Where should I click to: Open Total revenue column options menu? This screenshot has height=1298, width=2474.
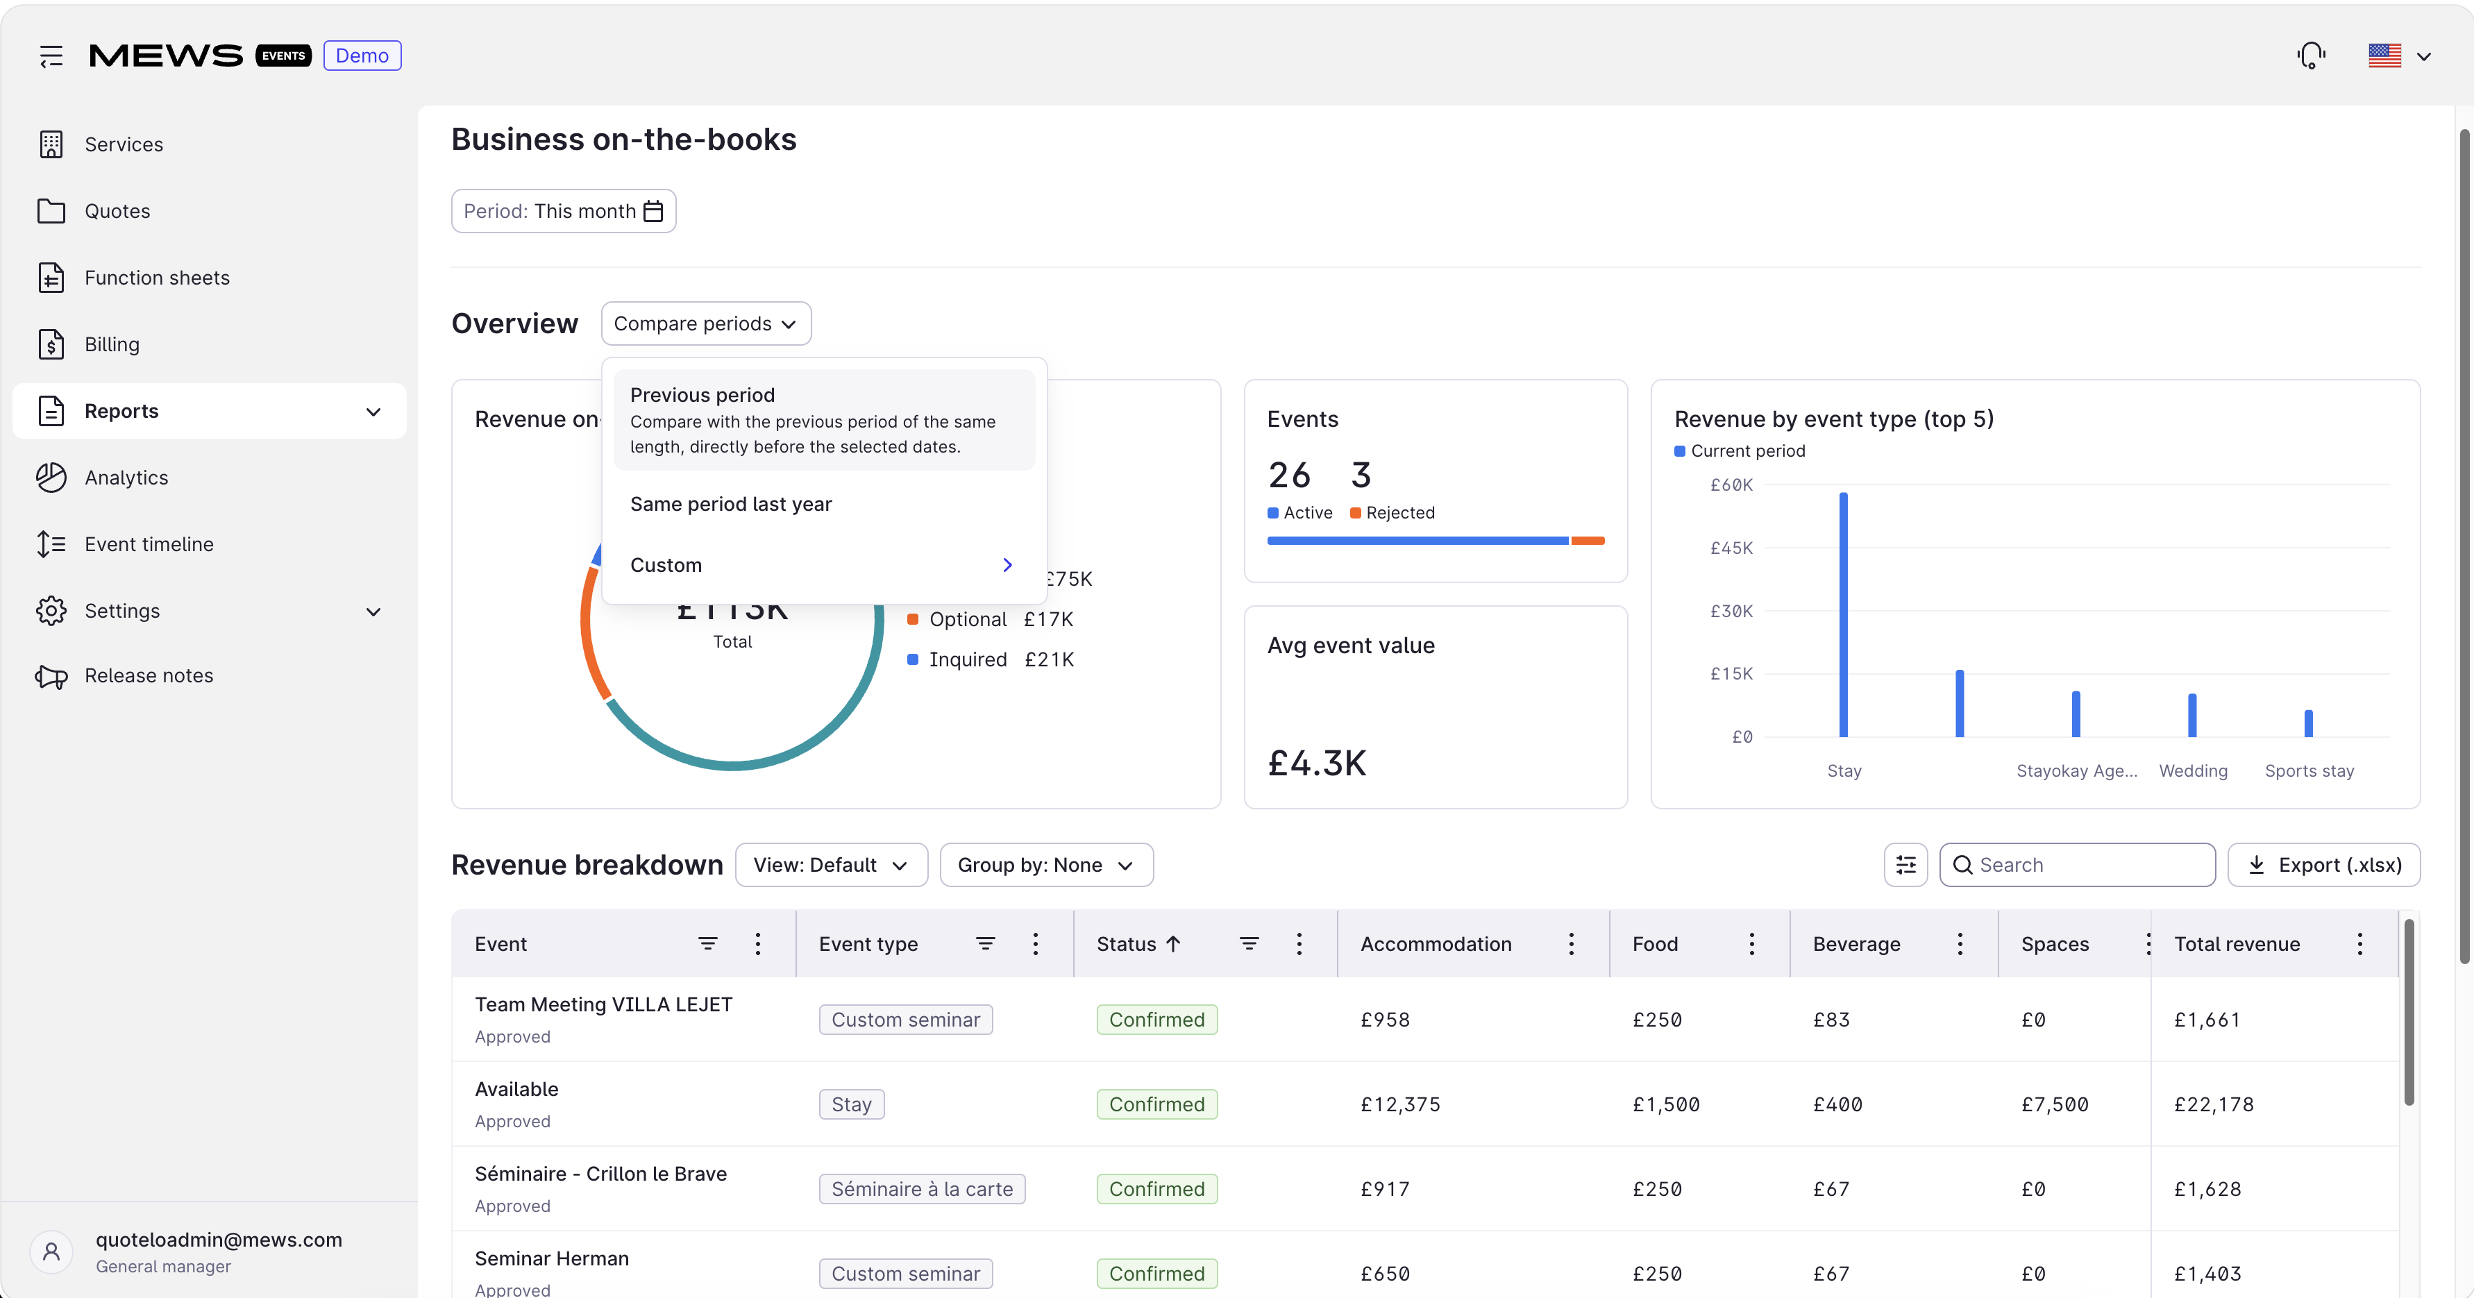[2359, 944]
